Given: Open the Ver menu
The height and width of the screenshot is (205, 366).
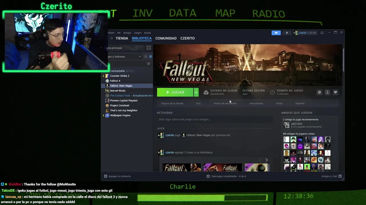Looking at the screenshot, I should pyautogui.click(x=119, y=33).
